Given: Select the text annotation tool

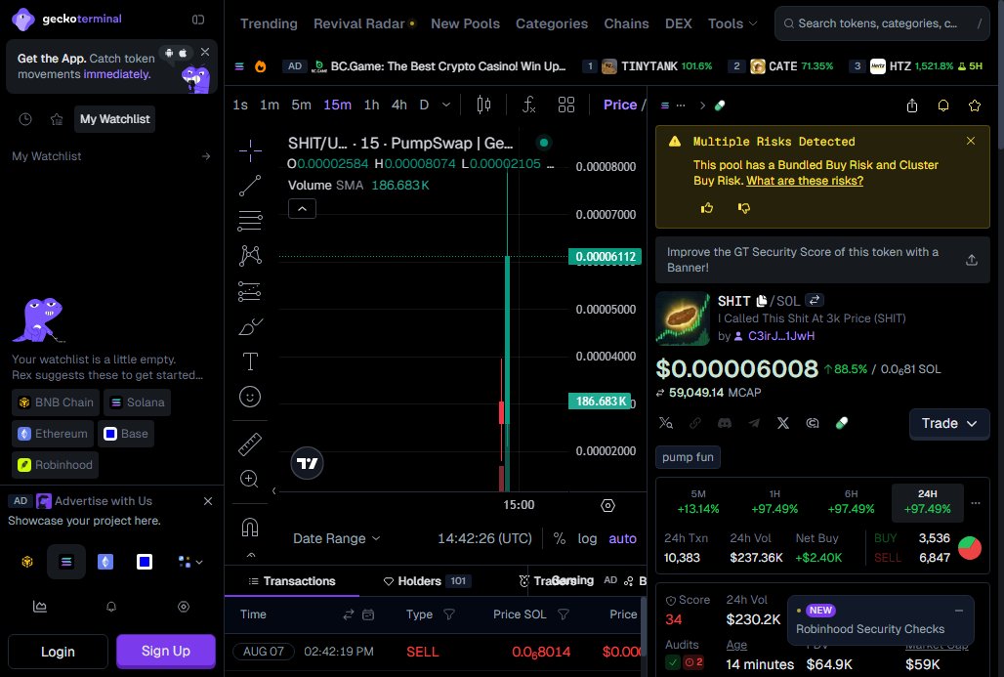Looking at the screenshot, I should [x=250, y=361].
